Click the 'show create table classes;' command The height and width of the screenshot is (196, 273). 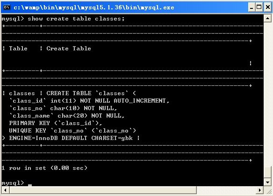(76, 19)
